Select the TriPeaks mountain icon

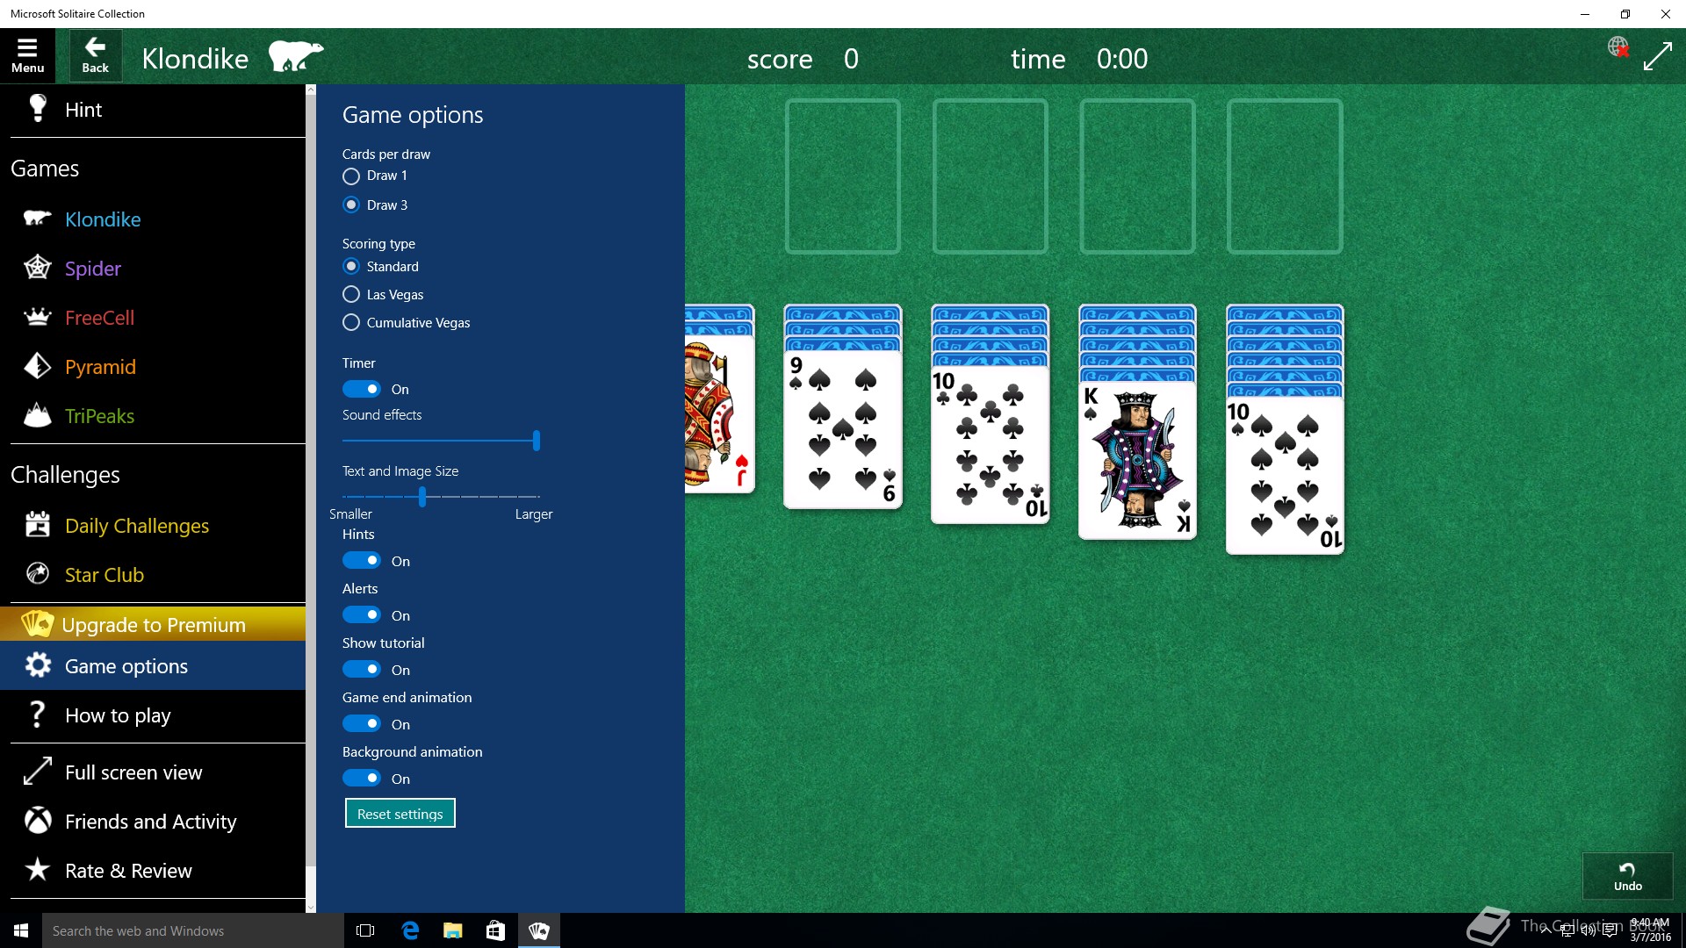37,415
